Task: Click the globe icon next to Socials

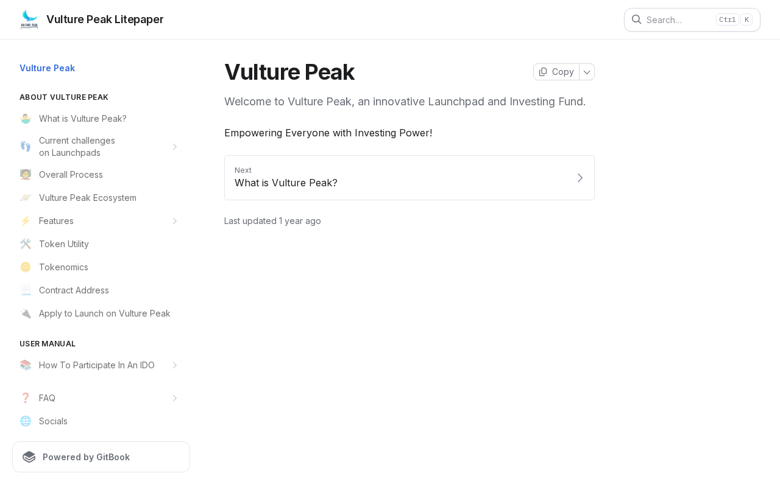Action: point(25,421)
